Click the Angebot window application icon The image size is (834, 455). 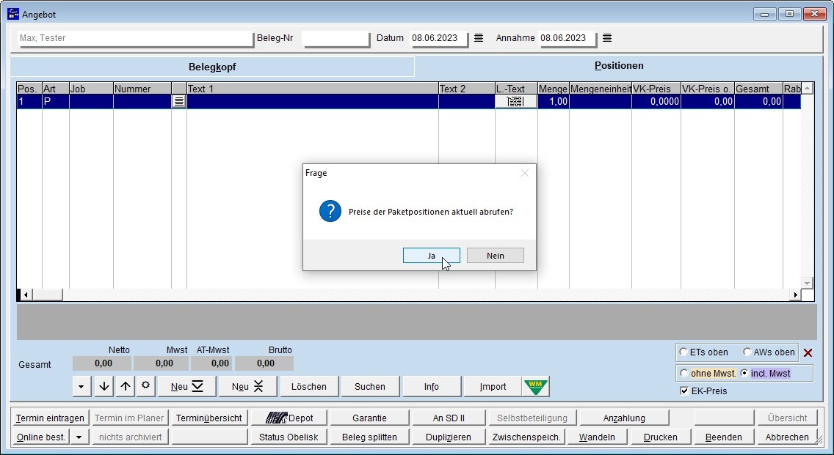13,14
